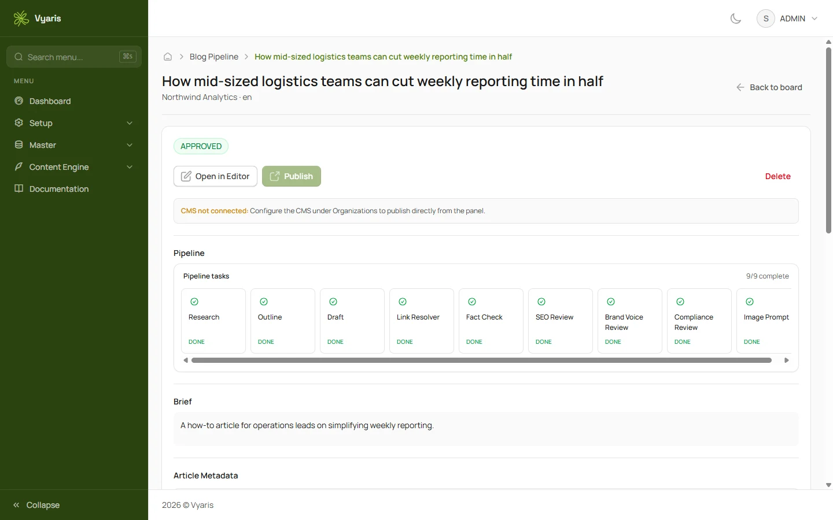Click the Setup gear icon
Viewport: 833px width, 520px height.
(19, 123)
